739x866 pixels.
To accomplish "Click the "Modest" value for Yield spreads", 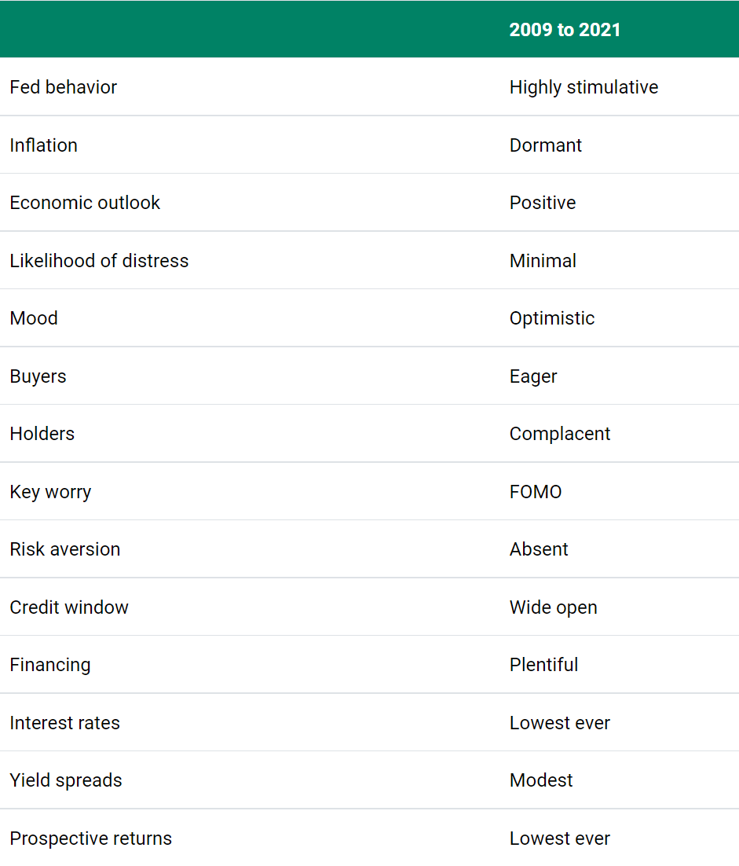I will tap(541, 780).
